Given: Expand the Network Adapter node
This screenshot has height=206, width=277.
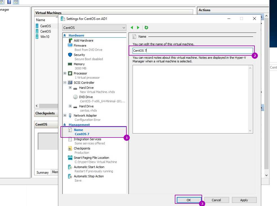Looking at the screenshot, I should click(x=65, y=116).
